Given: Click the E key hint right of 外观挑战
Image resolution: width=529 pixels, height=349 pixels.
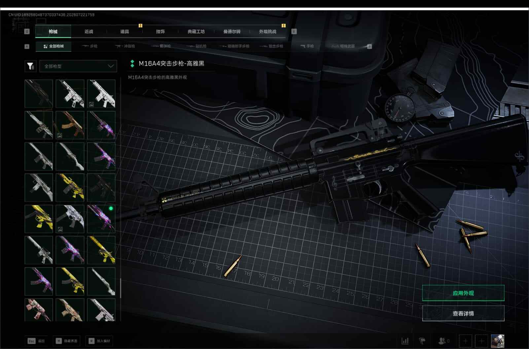Looking at the screenshot, I should 294,31.
